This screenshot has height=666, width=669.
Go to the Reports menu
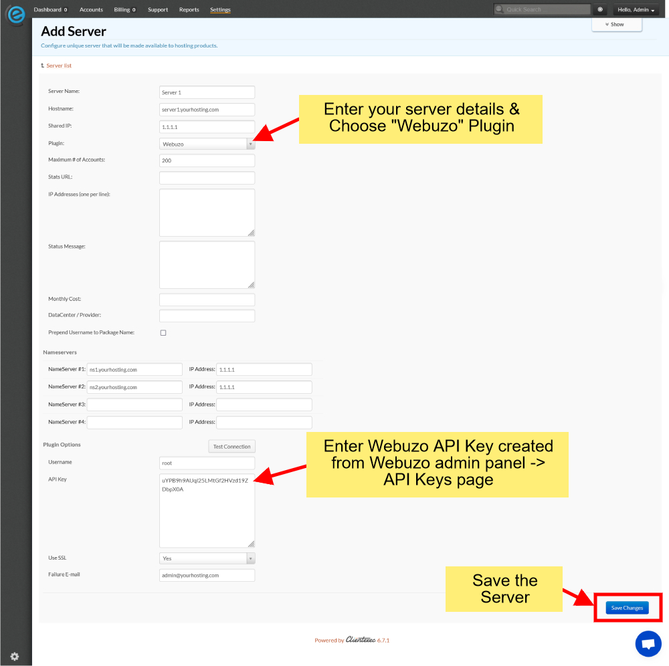tap(189, 10)
